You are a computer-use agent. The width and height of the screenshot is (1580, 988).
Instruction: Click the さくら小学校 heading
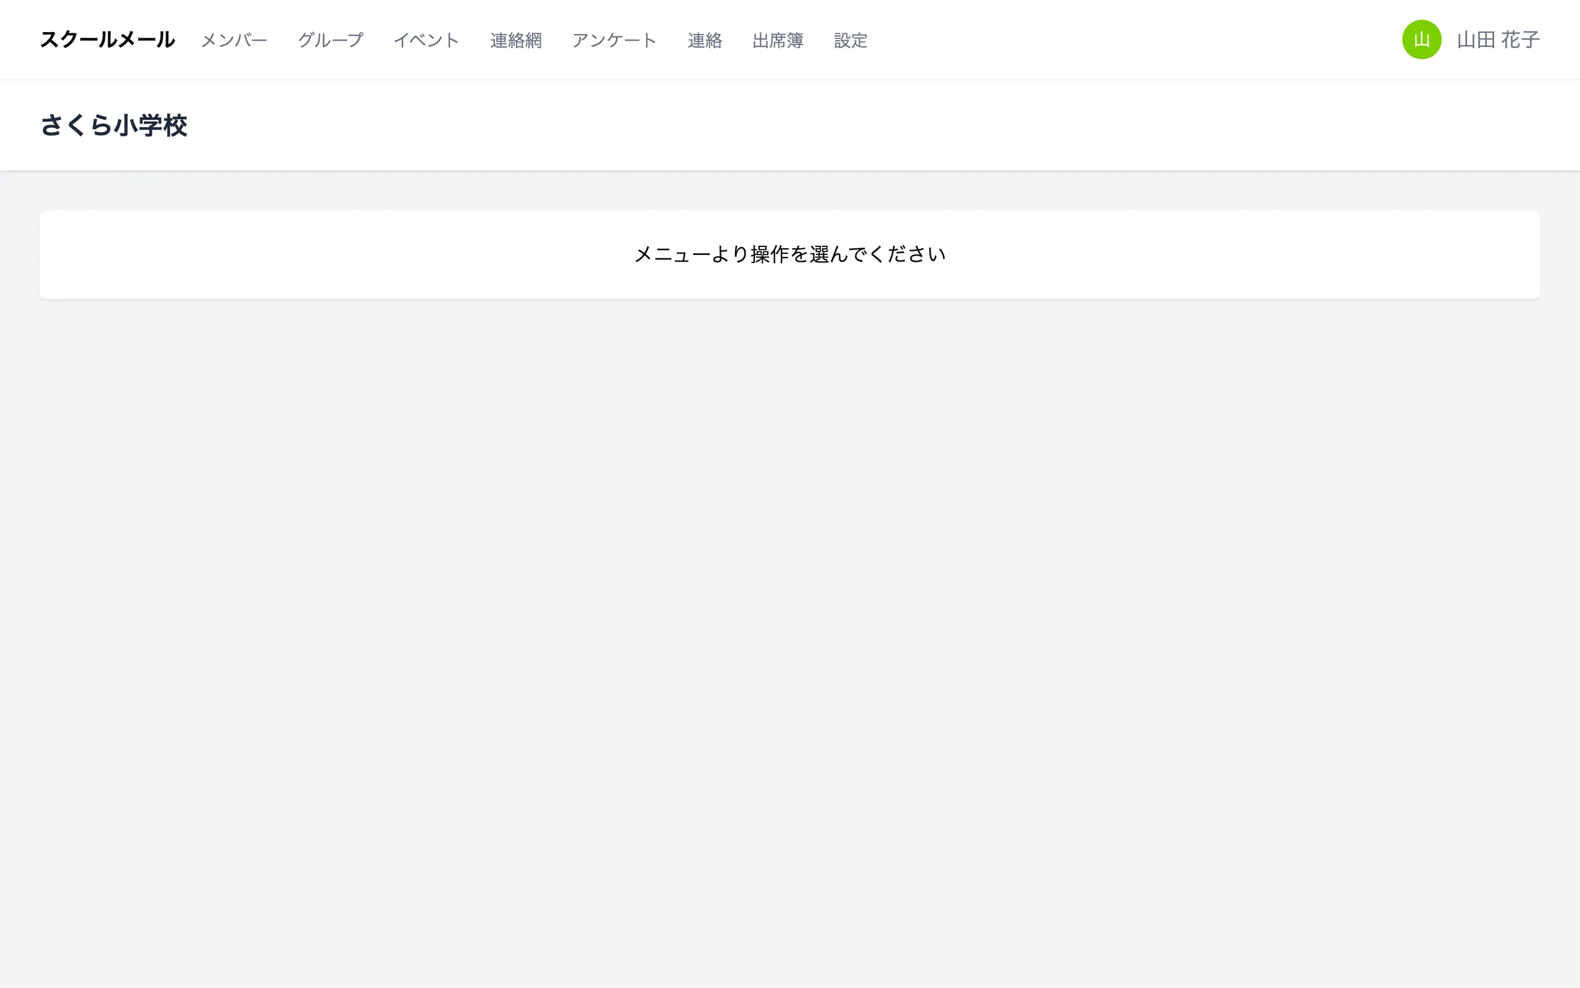click(x=114, y=125)
